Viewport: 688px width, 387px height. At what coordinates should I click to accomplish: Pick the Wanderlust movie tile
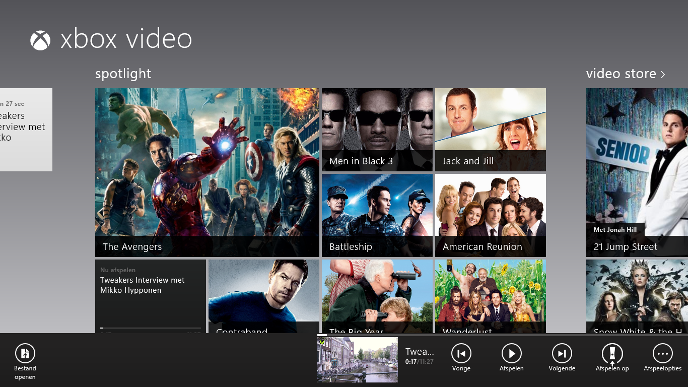tap(491, 296)
